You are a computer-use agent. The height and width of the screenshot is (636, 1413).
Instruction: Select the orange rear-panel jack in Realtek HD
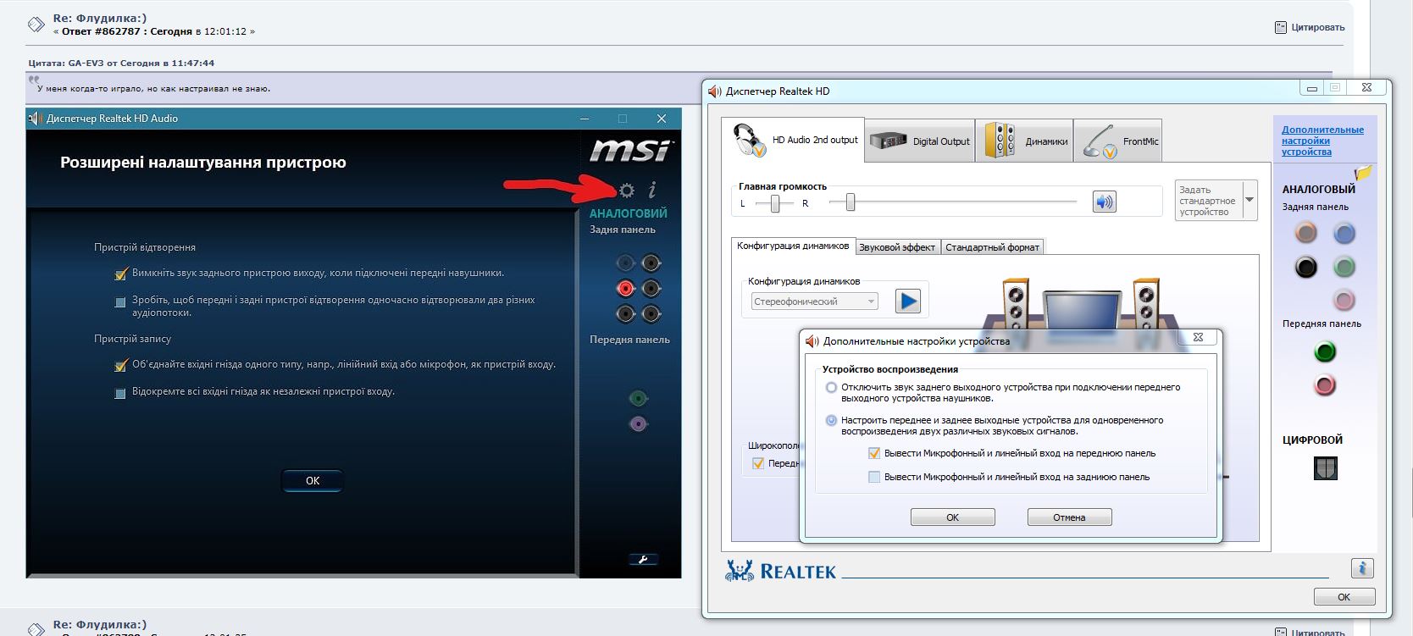click(x=1306, y=233)
